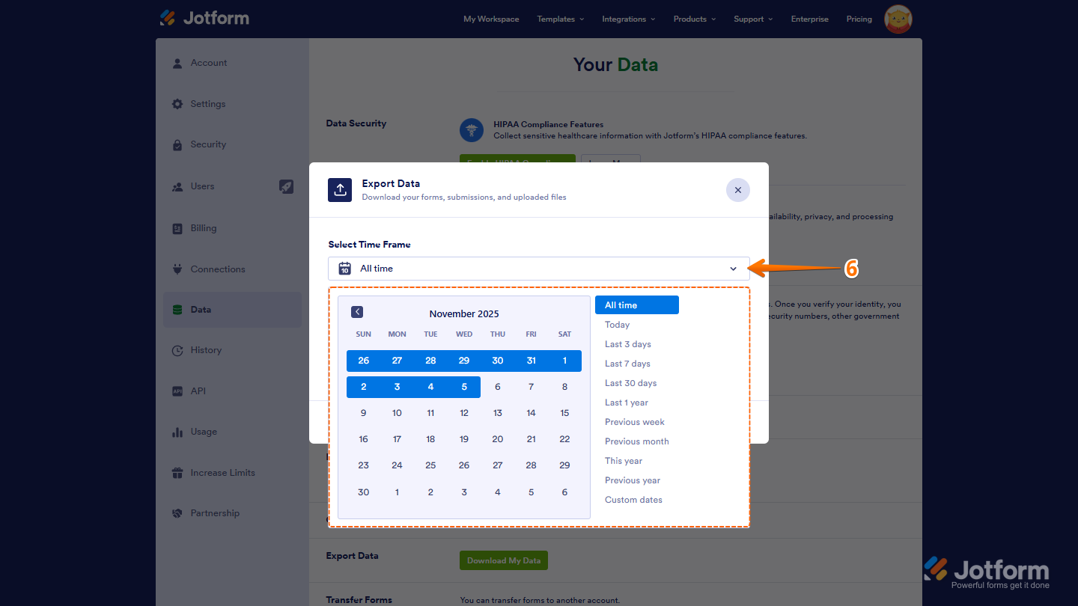Navigate to the previous calendar month
The width and height of the screenshot is (1078, 606).
[357, 312]
